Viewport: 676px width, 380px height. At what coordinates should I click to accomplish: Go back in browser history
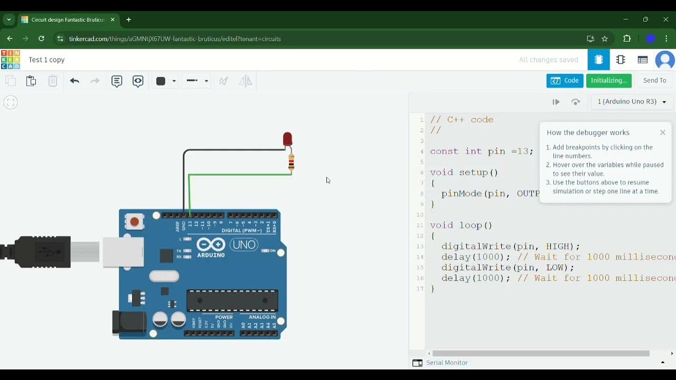click(x=10, y=39)
